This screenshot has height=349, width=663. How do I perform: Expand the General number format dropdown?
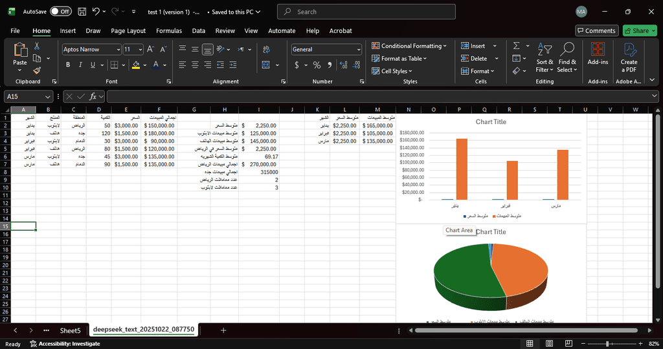point(359,49)
